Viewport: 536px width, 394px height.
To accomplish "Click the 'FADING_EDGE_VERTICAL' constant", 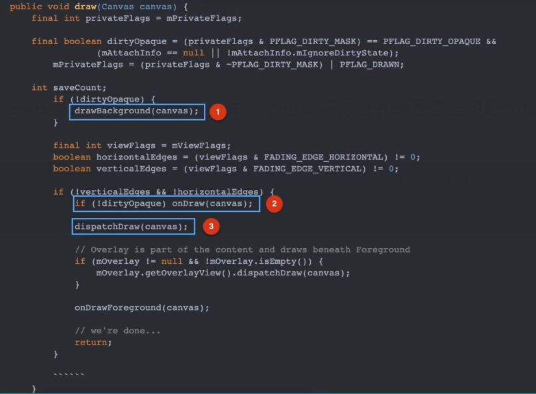I will tap(307, 169).
